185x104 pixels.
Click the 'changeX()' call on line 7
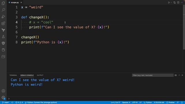click(x=30, y=37)
